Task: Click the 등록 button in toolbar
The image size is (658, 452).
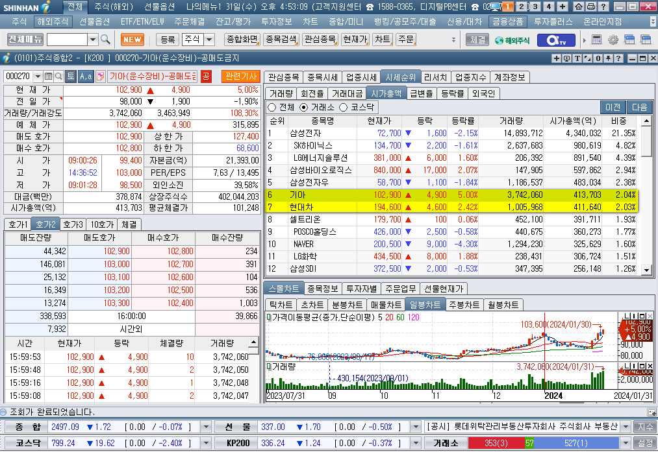Action: [168, 40]
